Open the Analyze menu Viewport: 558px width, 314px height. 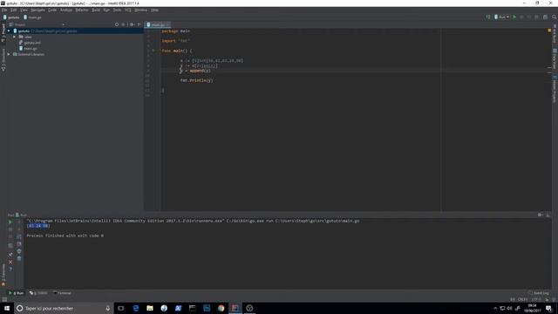tap(66, 10)
